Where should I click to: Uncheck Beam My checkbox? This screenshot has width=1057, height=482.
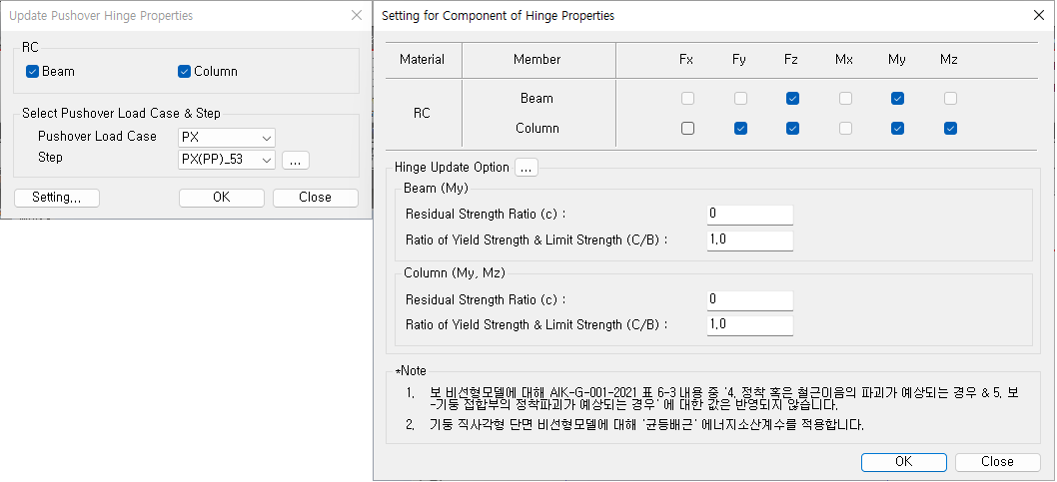coord(897,98)
